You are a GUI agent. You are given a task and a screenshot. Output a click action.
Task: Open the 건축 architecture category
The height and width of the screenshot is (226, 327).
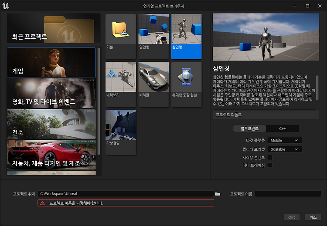pyautogui.click(x=51, y=124)
